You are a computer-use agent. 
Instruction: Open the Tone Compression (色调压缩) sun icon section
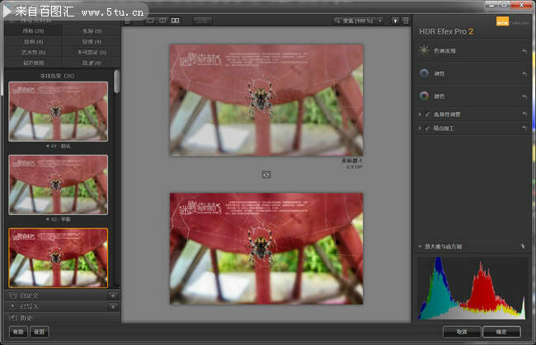point(424,51)
